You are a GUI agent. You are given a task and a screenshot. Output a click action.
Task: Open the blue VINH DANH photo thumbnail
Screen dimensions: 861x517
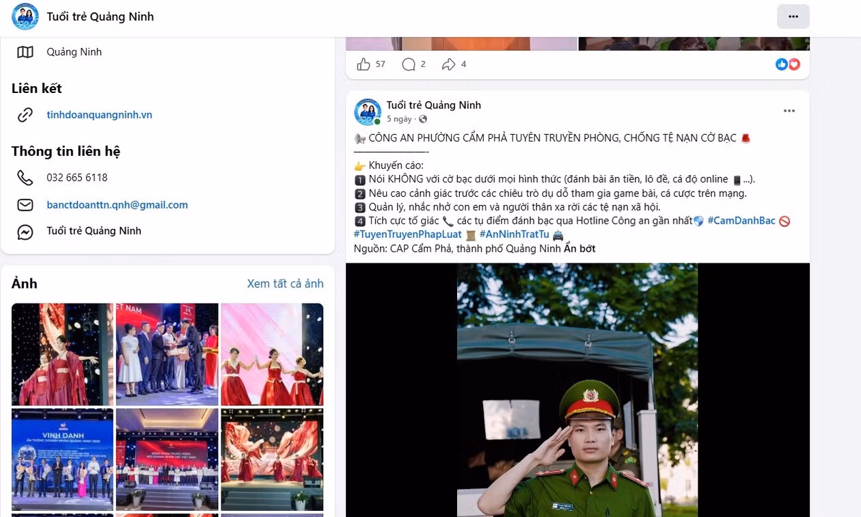[x=62, y=460]
